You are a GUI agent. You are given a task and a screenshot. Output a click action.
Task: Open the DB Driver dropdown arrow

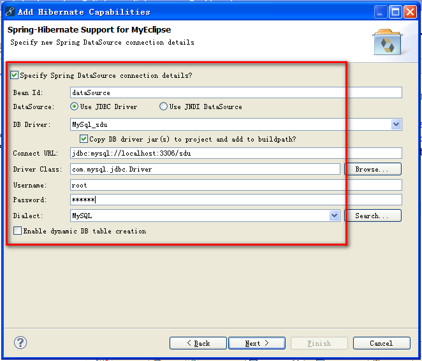[x=396, y=124]
